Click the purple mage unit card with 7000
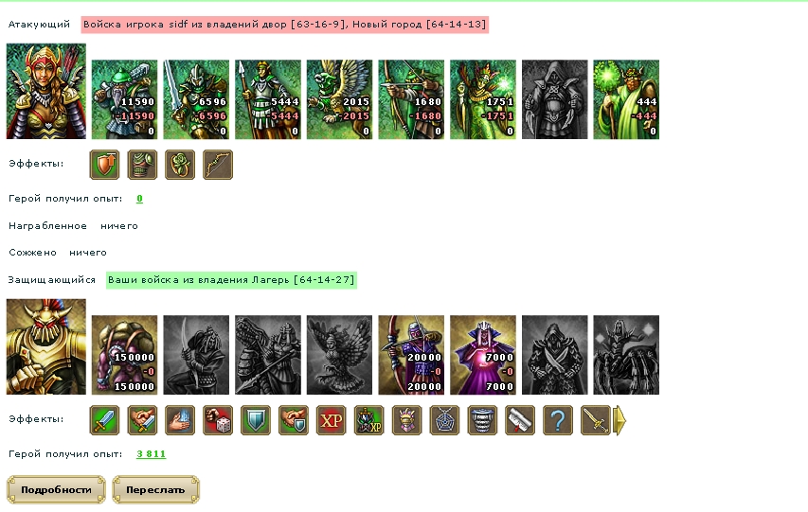808x512 pixels. tap(483, 355)
